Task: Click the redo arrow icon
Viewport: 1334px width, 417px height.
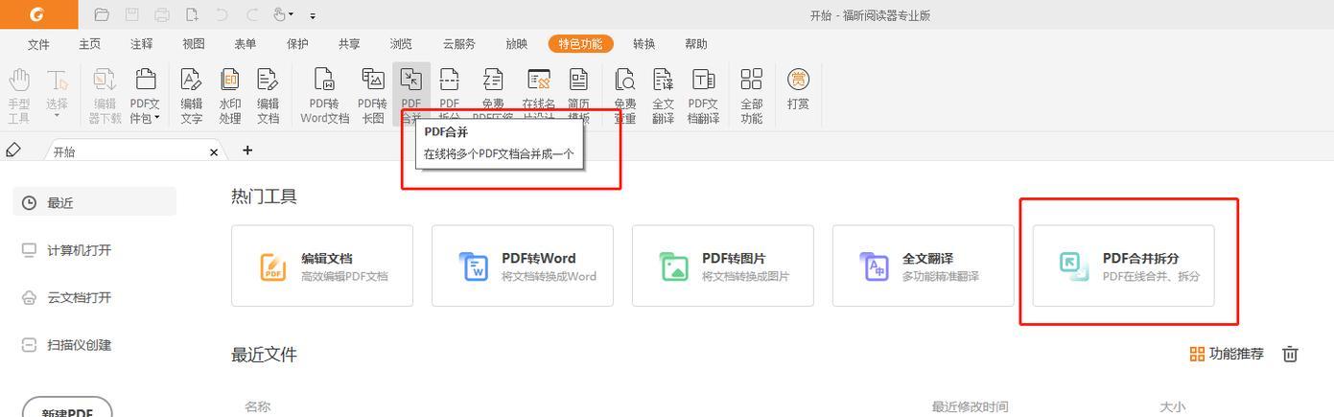Action: 252,14
